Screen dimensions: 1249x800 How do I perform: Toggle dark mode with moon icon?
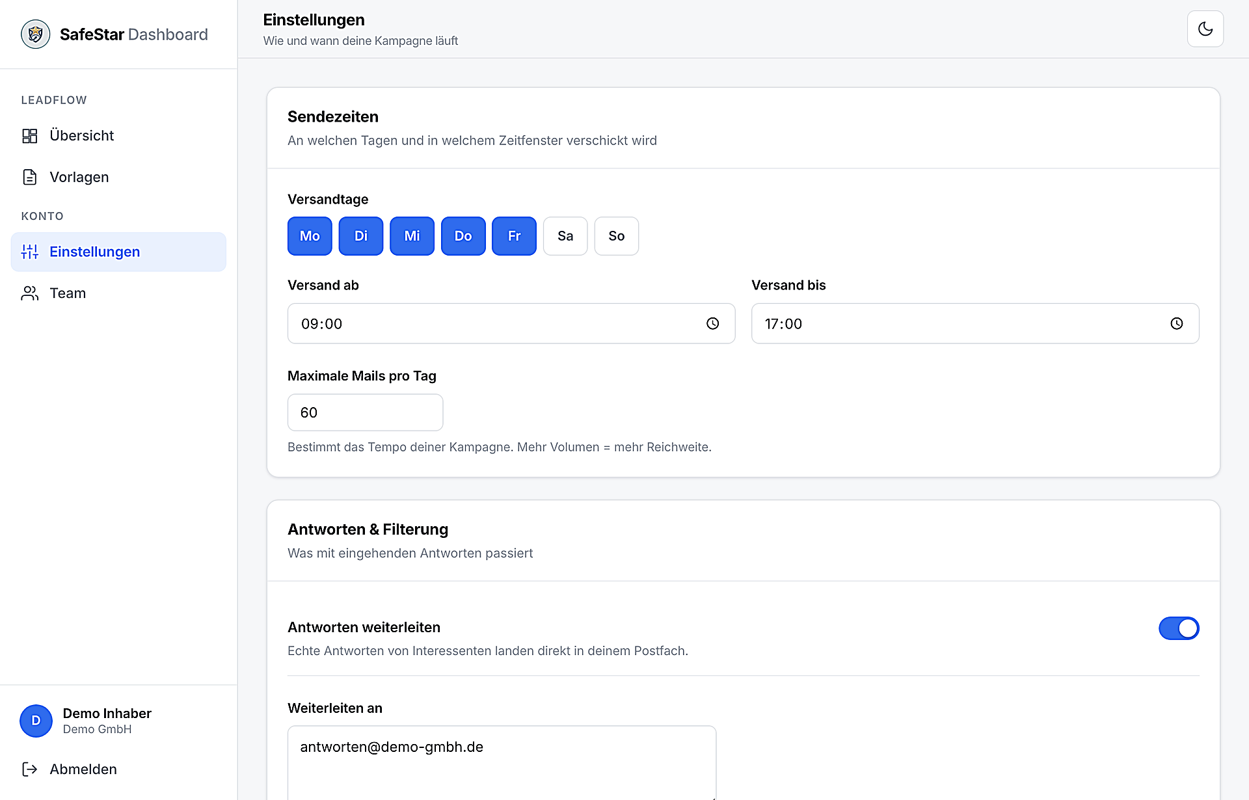tap(1205, 29)
